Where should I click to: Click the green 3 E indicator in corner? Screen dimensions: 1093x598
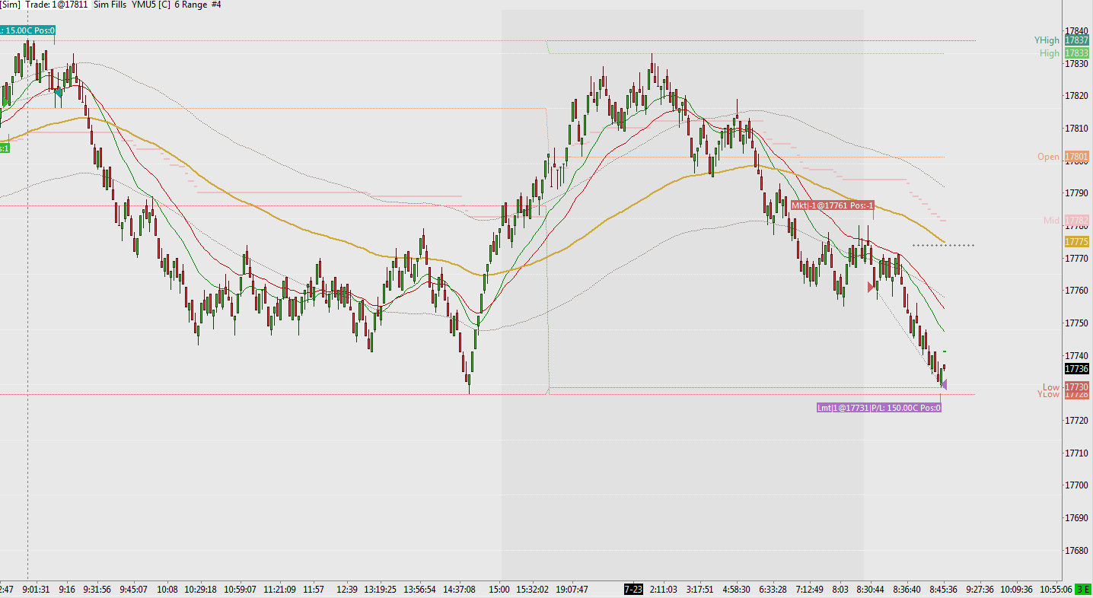[1083, 590]
